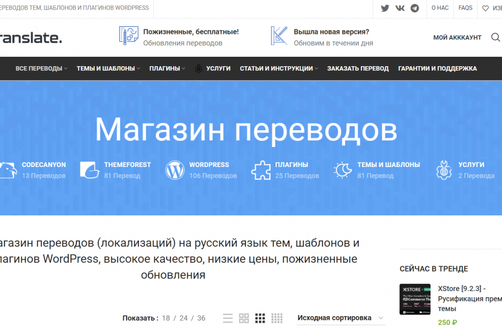
Task: Open the Twitter social link icon
Action: (x=385, y=8)
